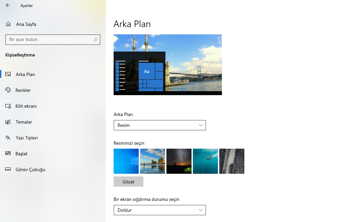354x222 pixels.
Task: Click the Temalar brush icon
Action: click(8, 122)
